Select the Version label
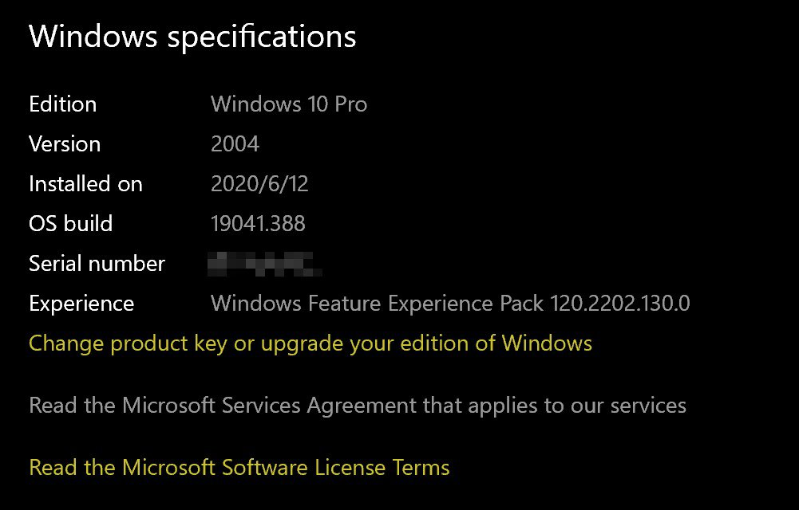 [65, 144]
